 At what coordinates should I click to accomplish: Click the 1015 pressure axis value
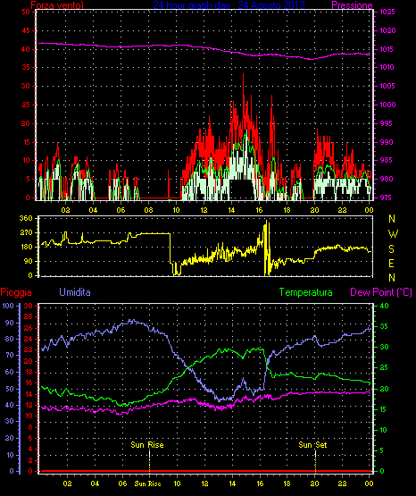click(387, 49)
